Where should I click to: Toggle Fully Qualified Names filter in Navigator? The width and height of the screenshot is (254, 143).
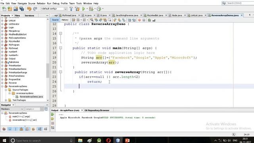[33, 129]
